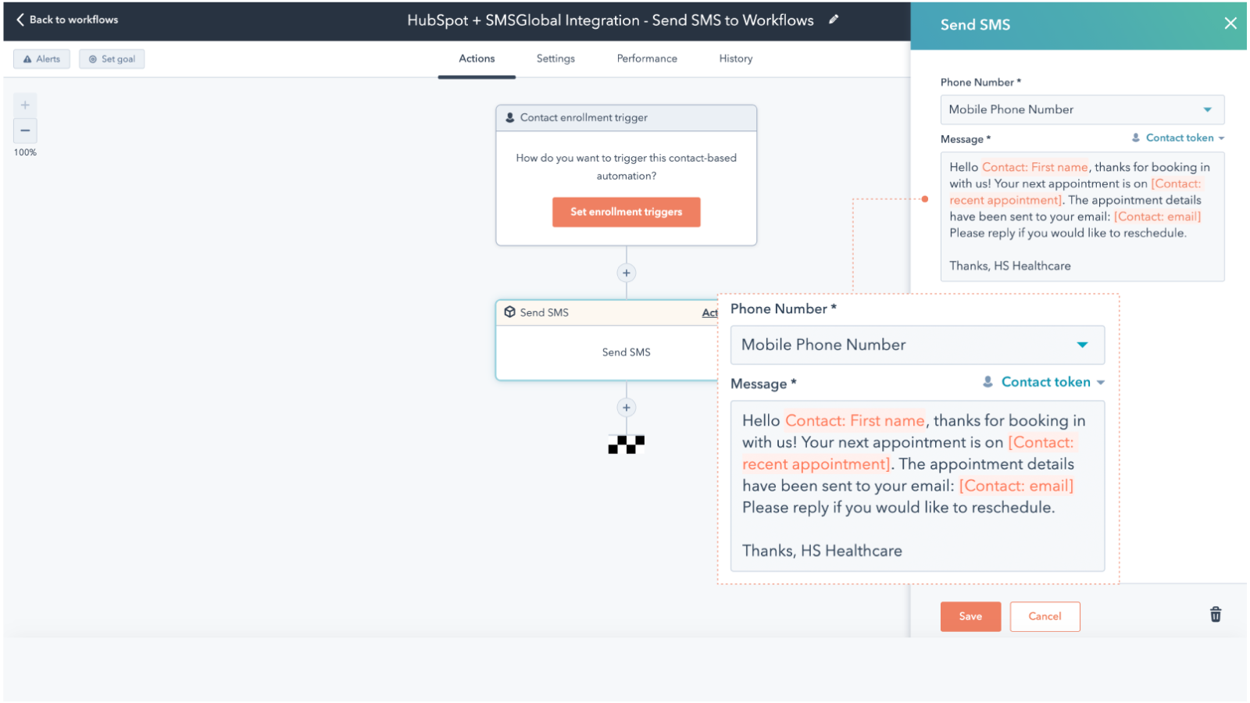Click the side panel Message text area

[1082, 216]
